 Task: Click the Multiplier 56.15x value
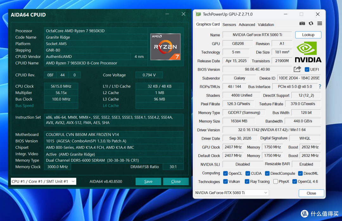click(x=61, y=93)
